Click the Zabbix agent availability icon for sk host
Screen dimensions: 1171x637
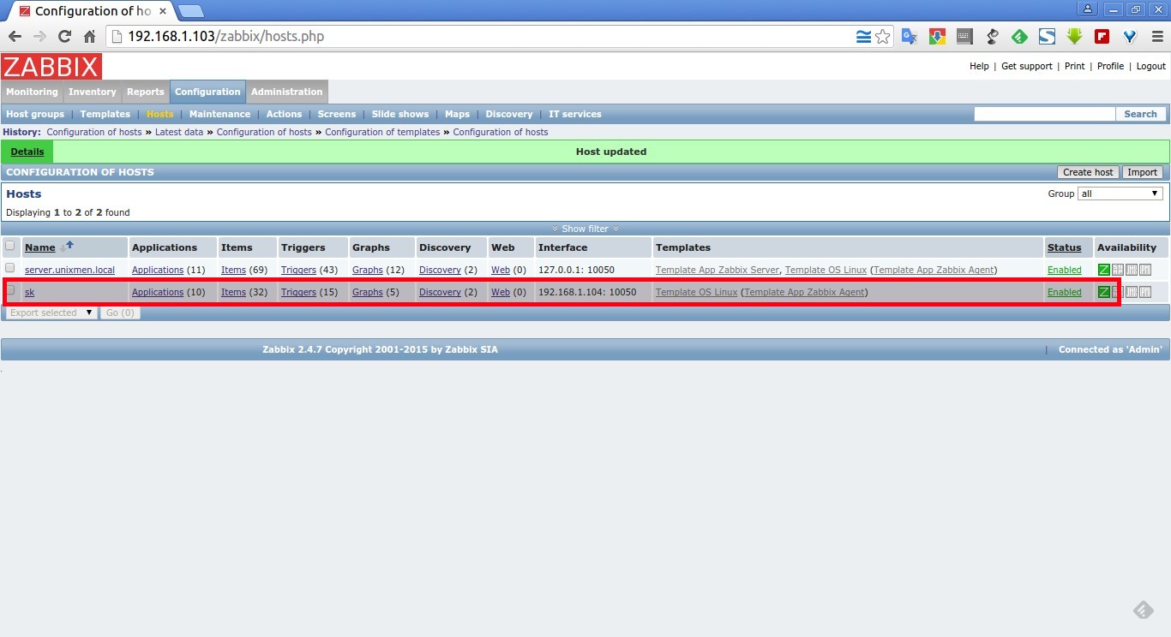coord(1103,292)
